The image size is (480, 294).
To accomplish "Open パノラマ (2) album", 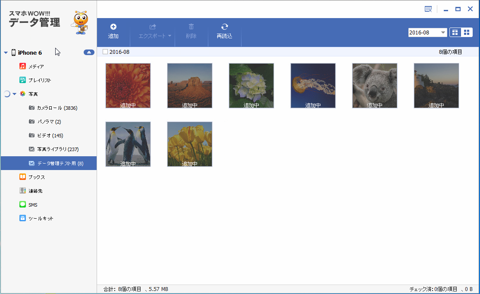I will [49, 122].
